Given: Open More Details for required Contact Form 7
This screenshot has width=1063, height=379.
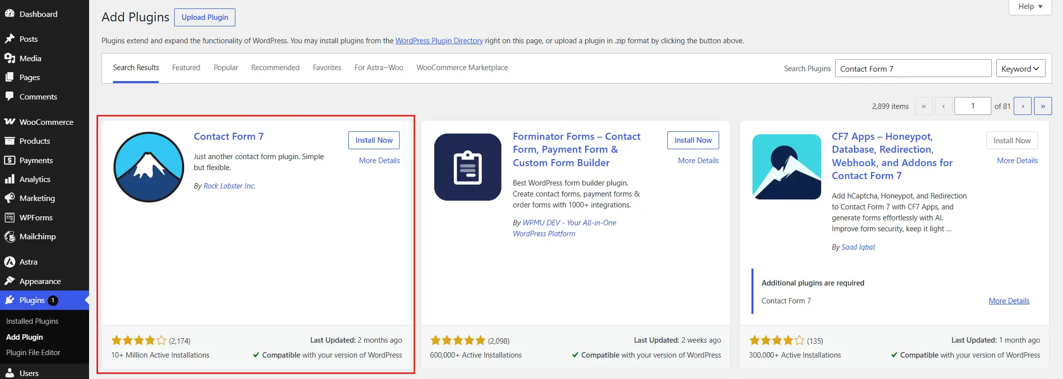Looking at the screenshot, I should (x=1009, y=301).
